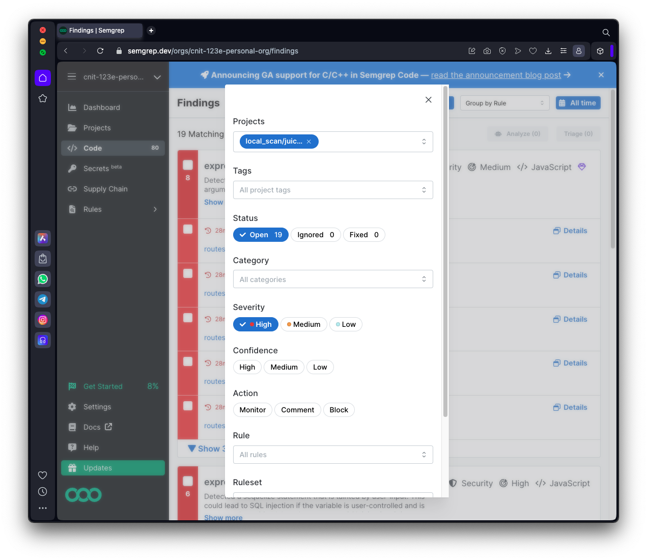Image resolution: width=647 pixels, height=560 pixels.
Task: Read the announcement blog post link
Action: [x=496, y=75]
